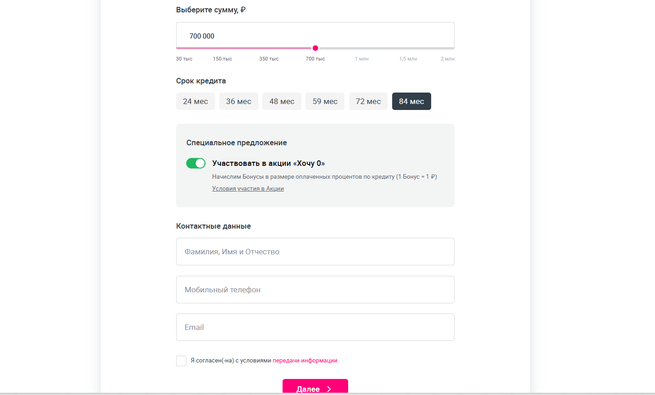Select the 24 мес loan term

(195, 101)
